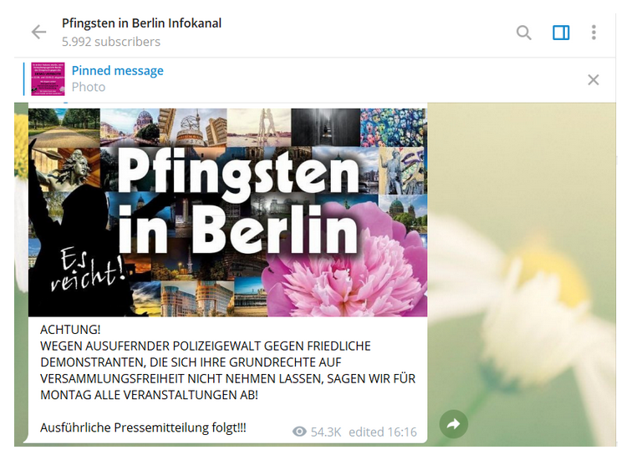The height and width of the screenshot is (455, 626).
Task: Click the edited 16:16 timestamp
Action: [x=383, y=432]
